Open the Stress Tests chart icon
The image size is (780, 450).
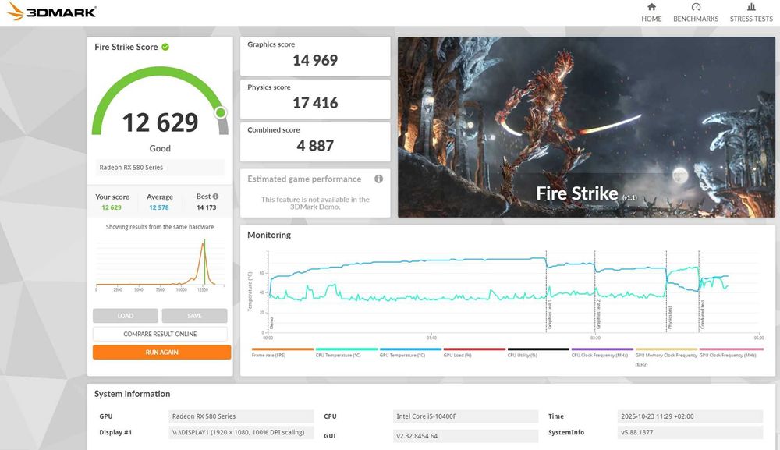coord(751,7)
